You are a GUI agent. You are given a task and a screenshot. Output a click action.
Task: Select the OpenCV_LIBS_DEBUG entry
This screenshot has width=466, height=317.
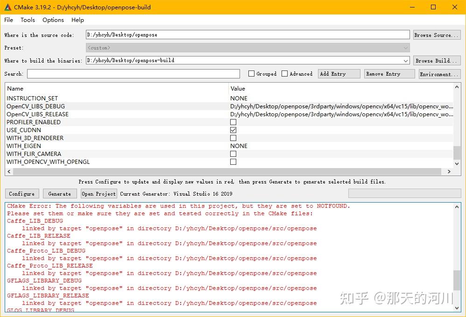point(35,106)
